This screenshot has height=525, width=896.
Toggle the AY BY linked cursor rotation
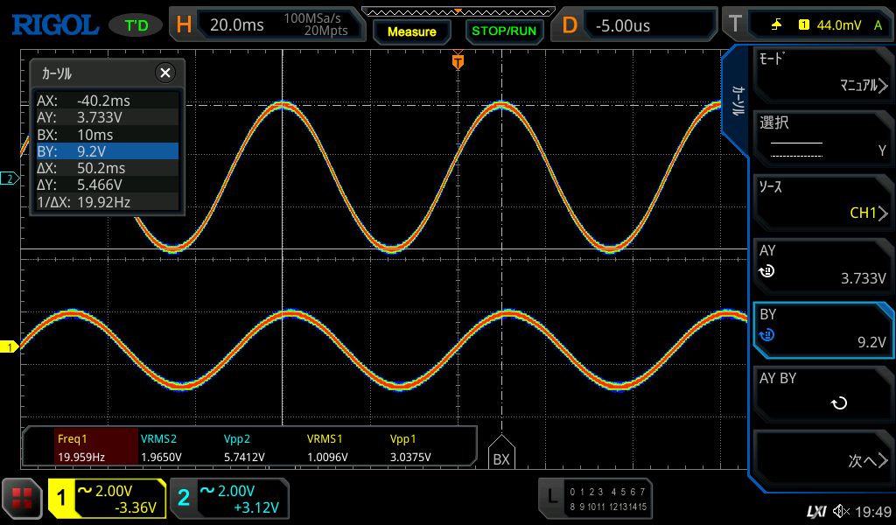(822, 392)
